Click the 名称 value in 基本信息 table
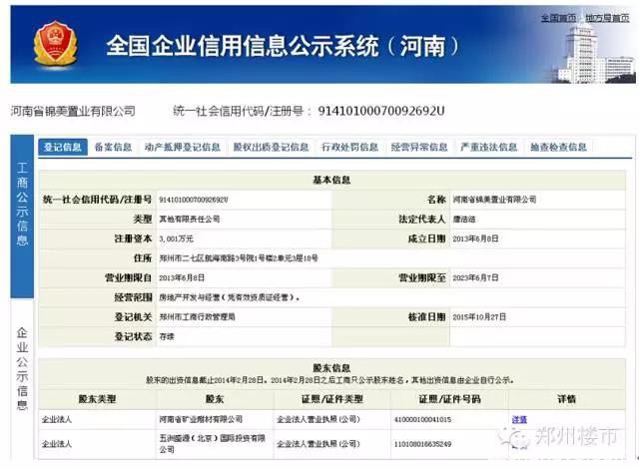The height and width of the screenshot is (469, 639). point(494,200)
